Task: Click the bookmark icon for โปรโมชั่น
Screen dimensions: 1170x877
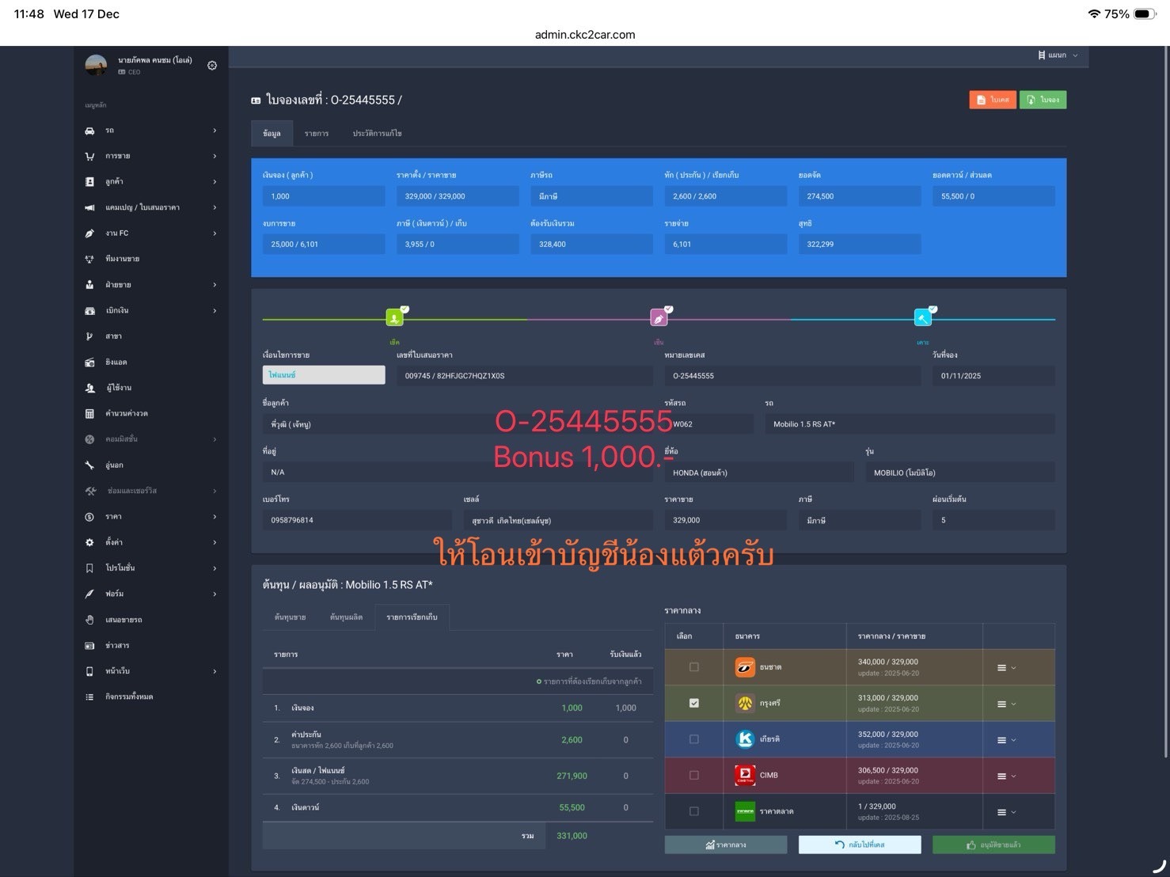Action: 89,568
